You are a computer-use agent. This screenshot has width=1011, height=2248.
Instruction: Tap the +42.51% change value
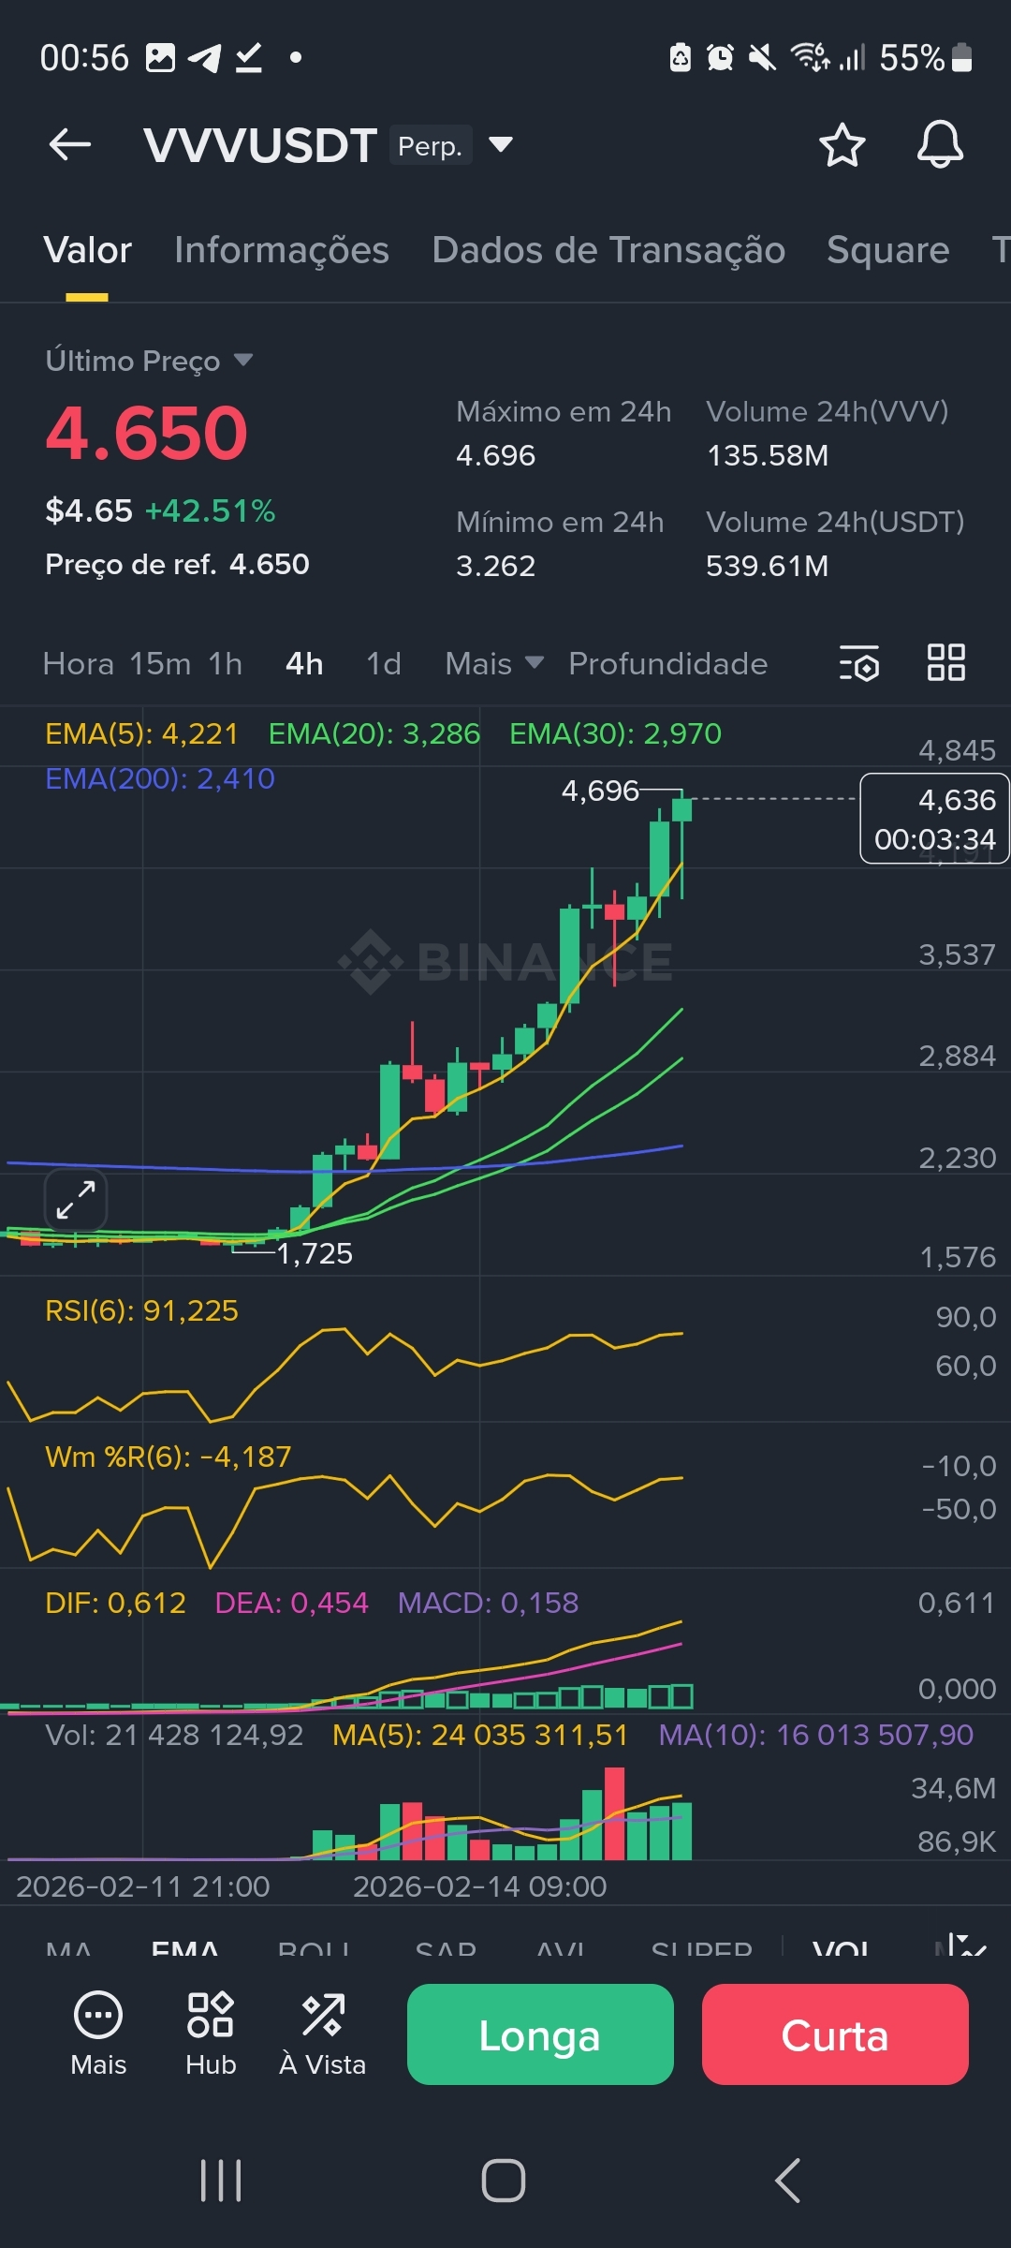tap(211, 510)
